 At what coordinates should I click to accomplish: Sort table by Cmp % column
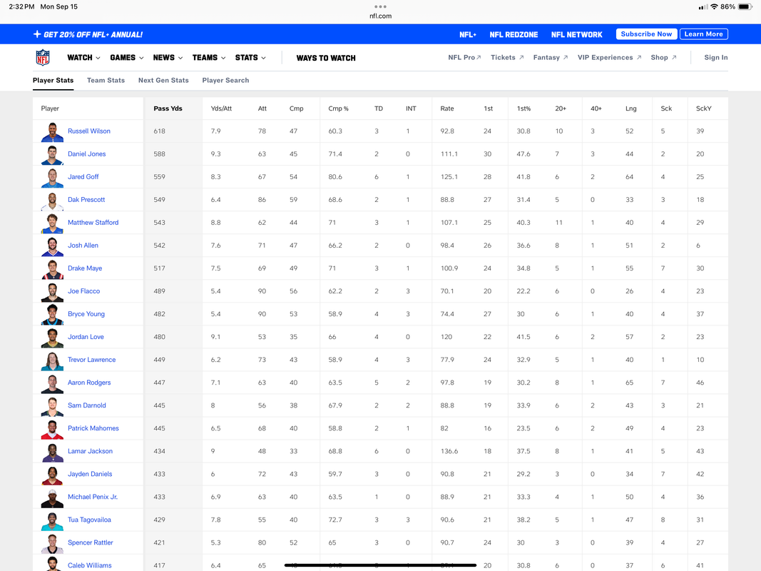(338, 108)
